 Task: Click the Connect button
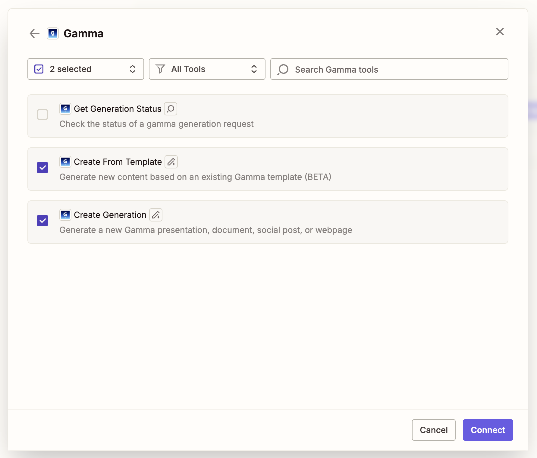[488, 430]
